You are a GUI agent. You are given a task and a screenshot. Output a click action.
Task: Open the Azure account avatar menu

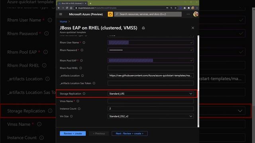pyautogui.click(x=196, y=14)
